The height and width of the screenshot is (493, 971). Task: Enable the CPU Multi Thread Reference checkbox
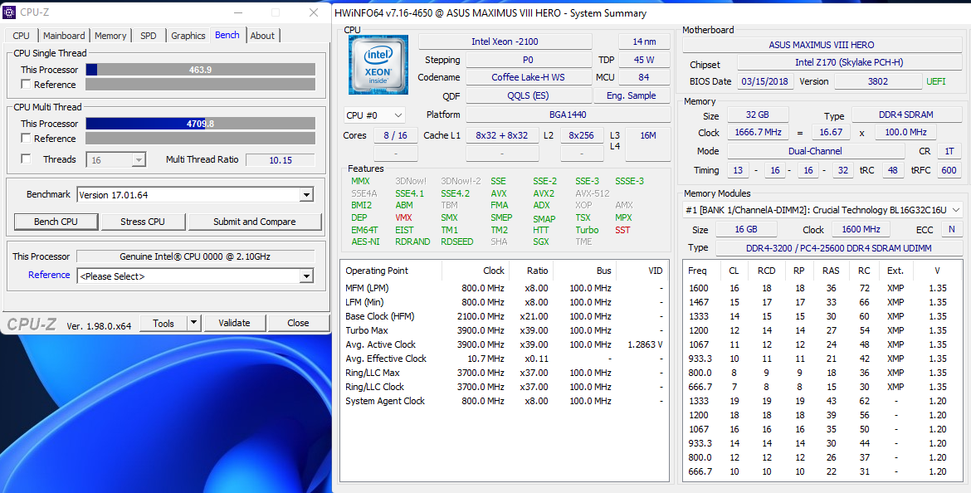(26, 139)
